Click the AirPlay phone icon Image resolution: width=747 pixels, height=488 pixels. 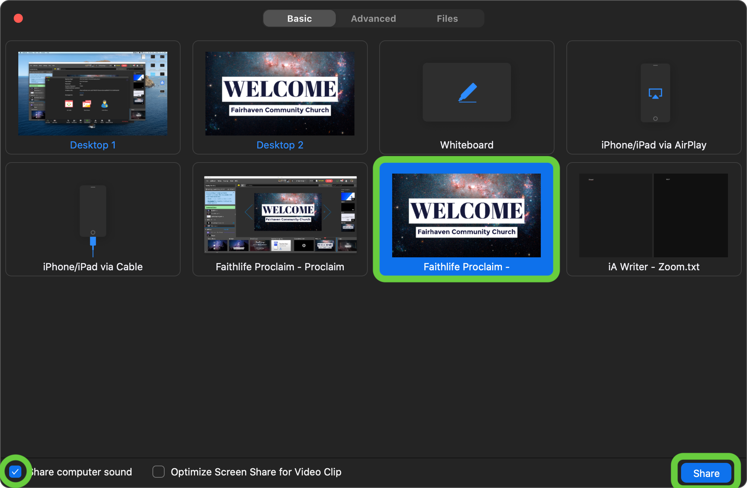pyautogui.click(x=655, y=93)
